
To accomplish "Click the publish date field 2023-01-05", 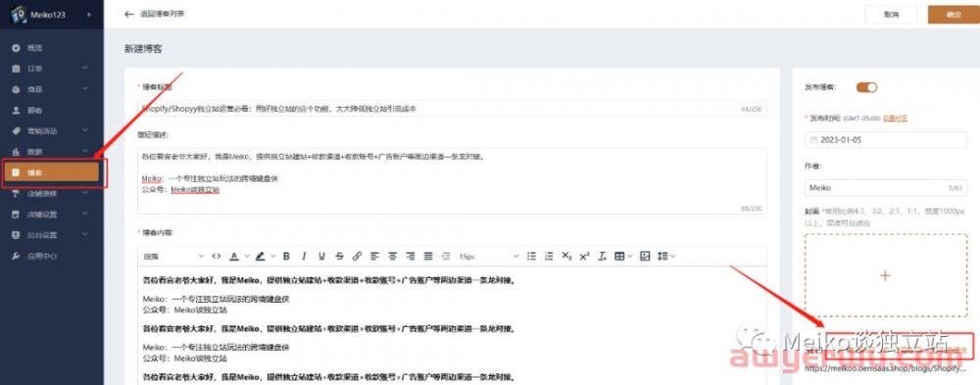I will [x=886, y=140].
